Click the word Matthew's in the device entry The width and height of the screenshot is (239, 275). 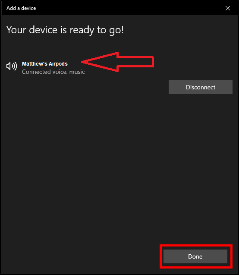click(35, 63)
